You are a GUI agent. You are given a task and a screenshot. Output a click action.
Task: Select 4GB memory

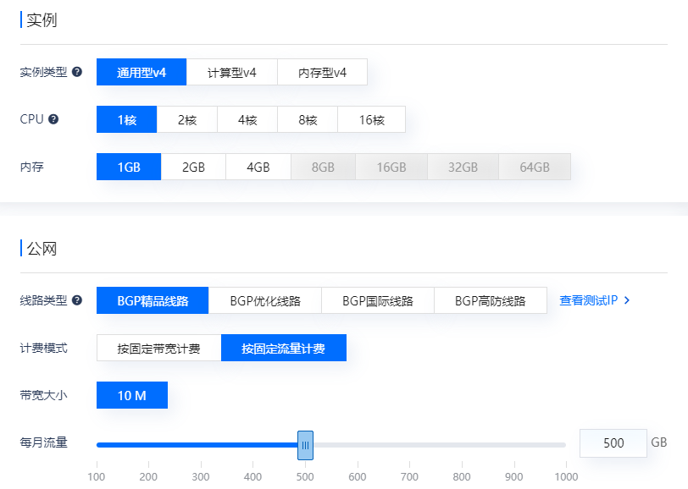pyautogui.click(x=258, y=167)
